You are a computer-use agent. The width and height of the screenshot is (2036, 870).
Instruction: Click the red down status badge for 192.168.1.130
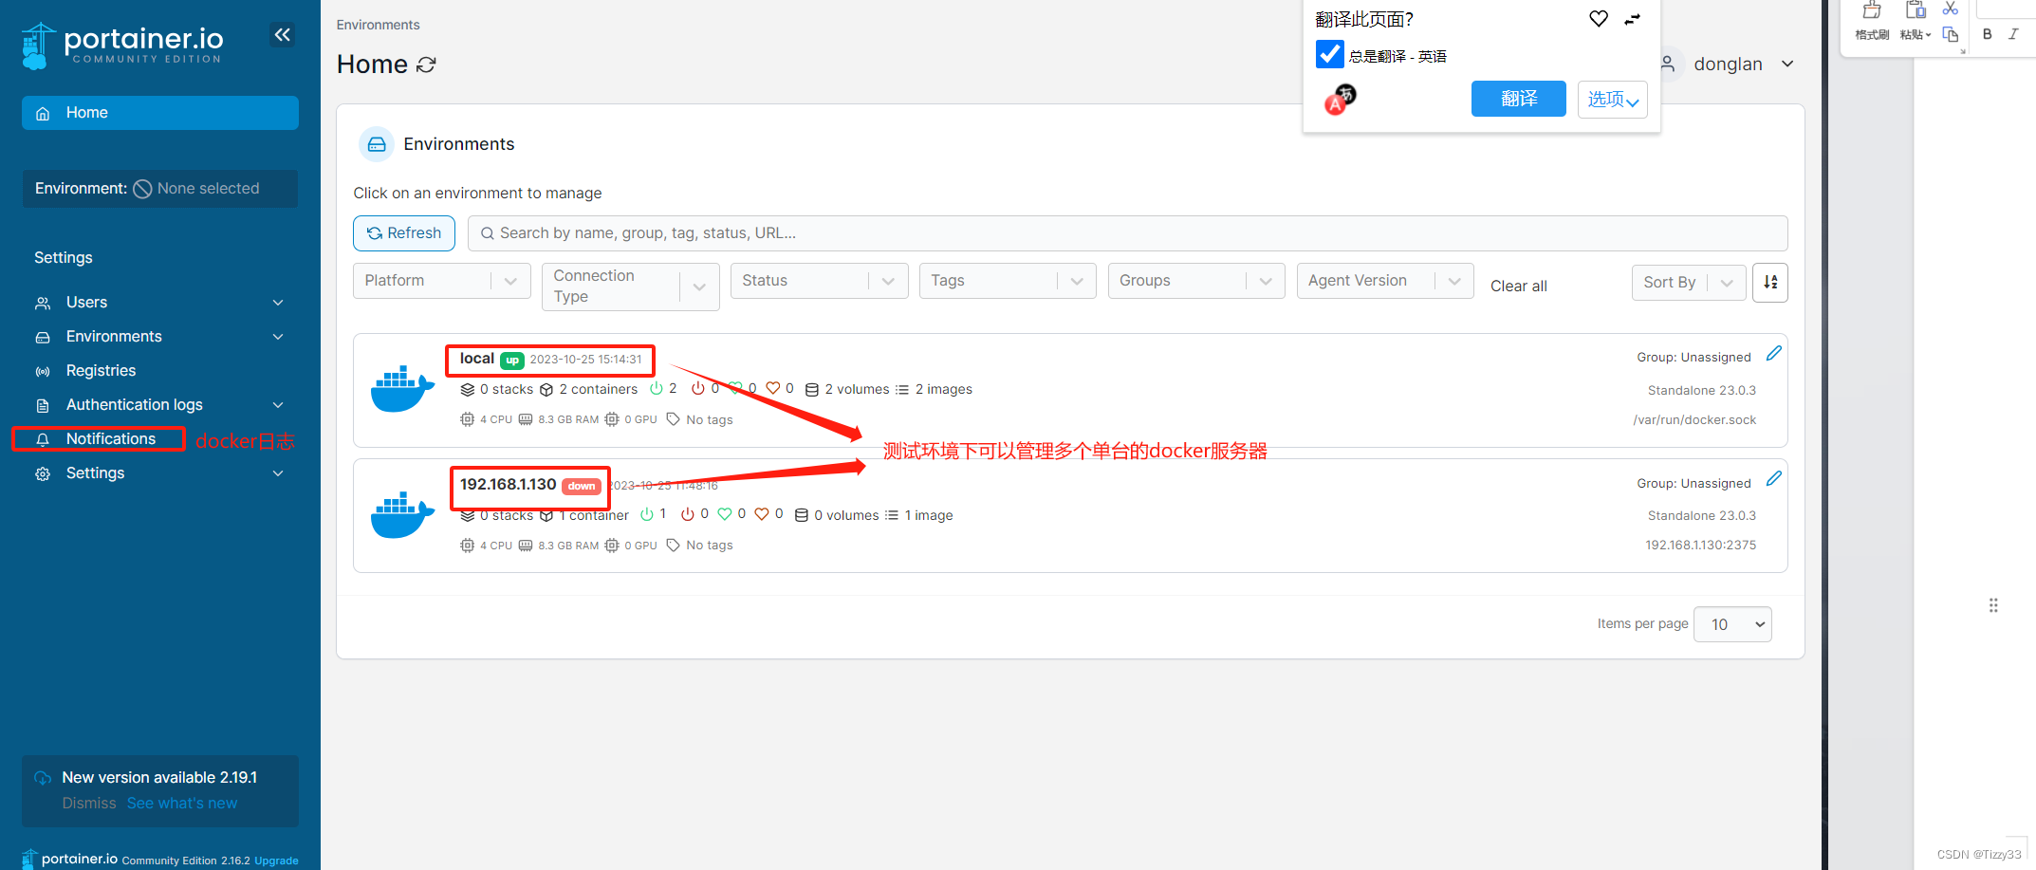(x=582, y=487)
